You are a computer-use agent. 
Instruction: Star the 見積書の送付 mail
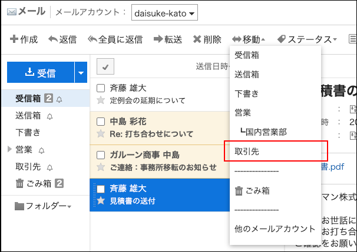[101, 201]
